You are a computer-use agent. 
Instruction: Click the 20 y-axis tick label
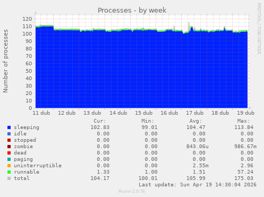[x=29, y=93]
